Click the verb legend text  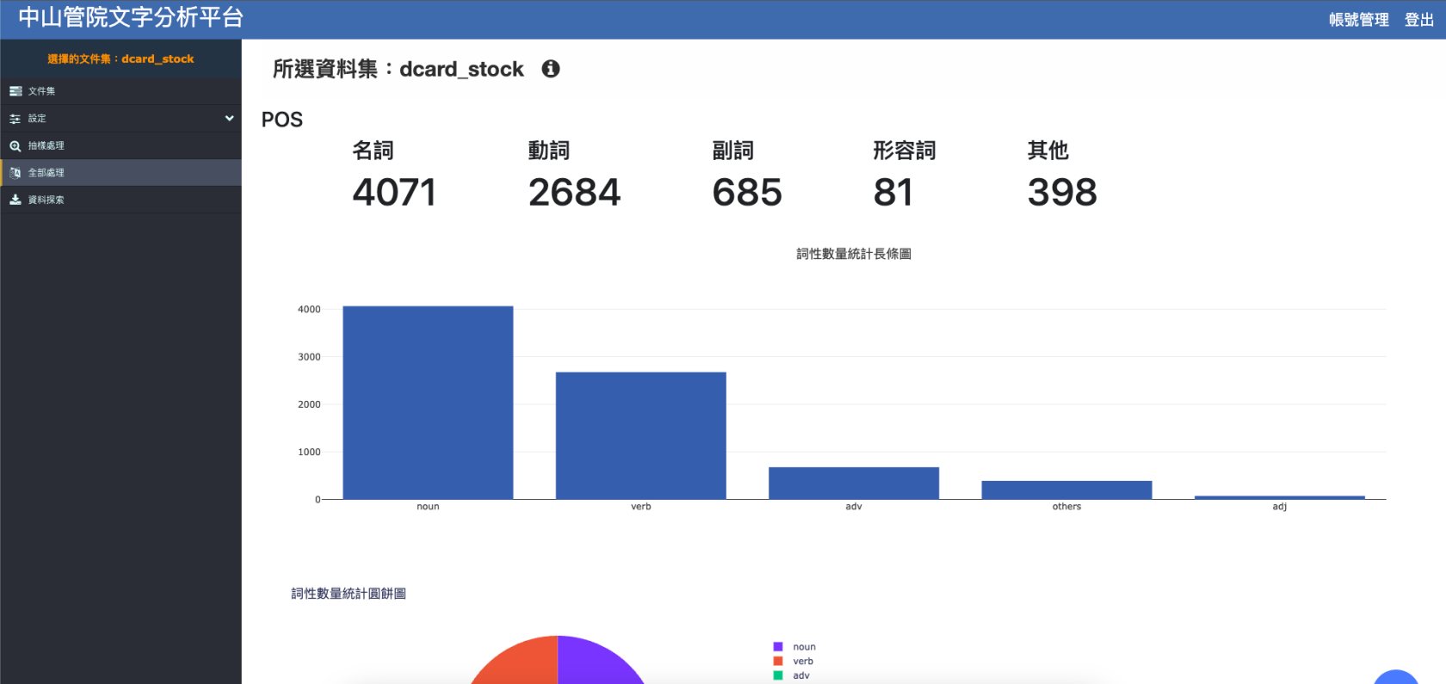(x=803, y=662)
